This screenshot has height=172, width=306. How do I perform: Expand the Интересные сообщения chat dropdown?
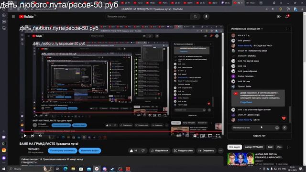click(247, 29)
